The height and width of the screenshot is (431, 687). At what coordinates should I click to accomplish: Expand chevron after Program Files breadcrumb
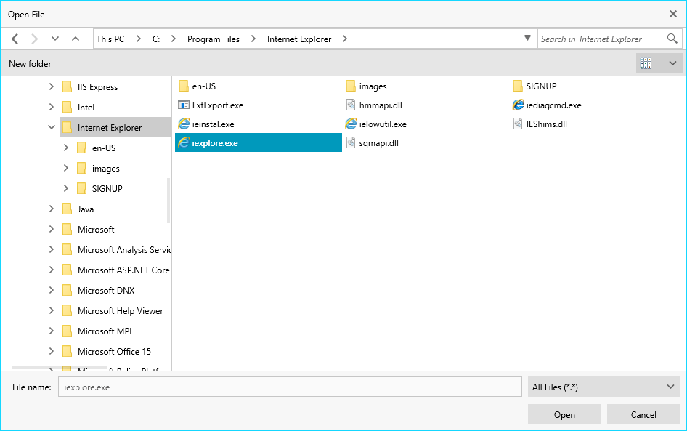pos(253,39)
